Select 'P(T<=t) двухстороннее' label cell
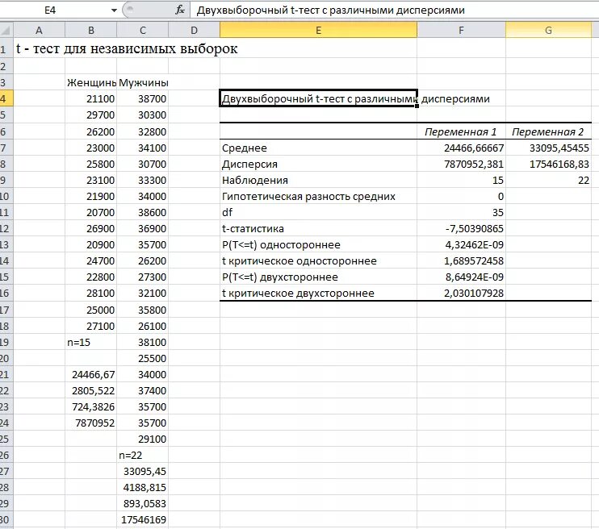The image size is (599, 529). (318, 277)
